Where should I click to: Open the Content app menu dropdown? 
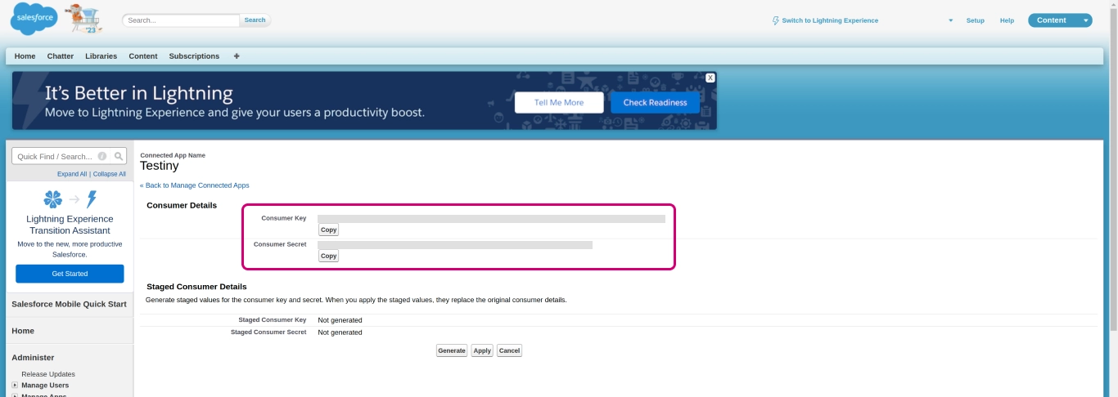[1085, 20]
